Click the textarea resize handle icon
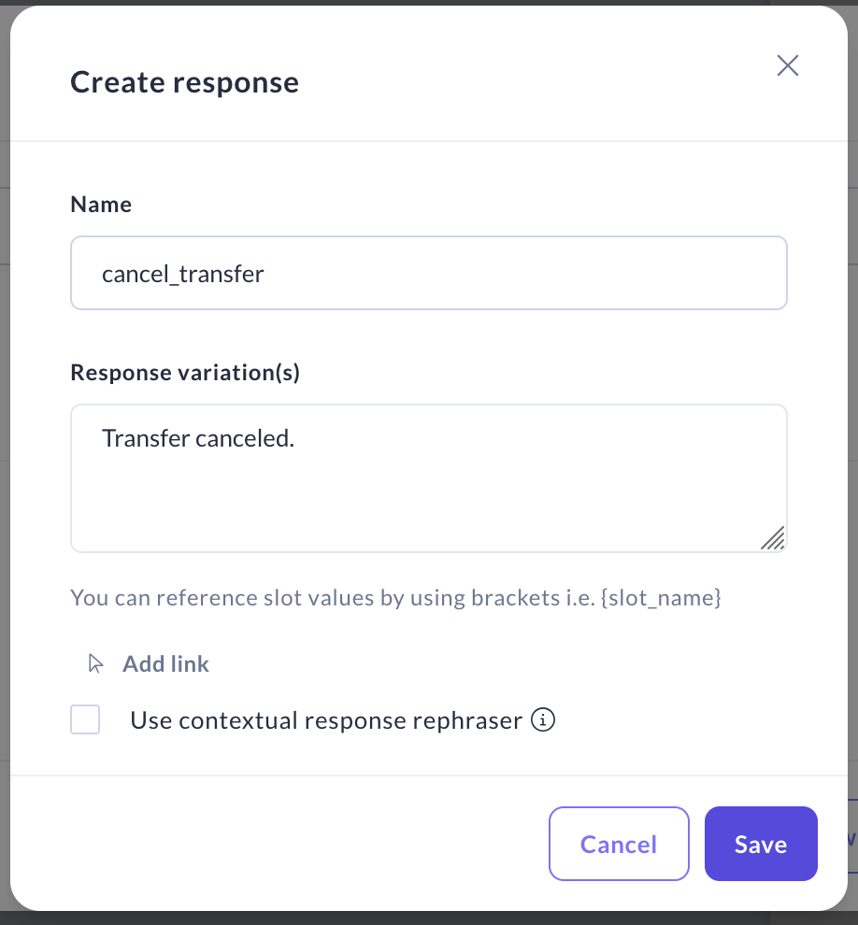This screenshot has height=925, width=858. pos(772,538)
